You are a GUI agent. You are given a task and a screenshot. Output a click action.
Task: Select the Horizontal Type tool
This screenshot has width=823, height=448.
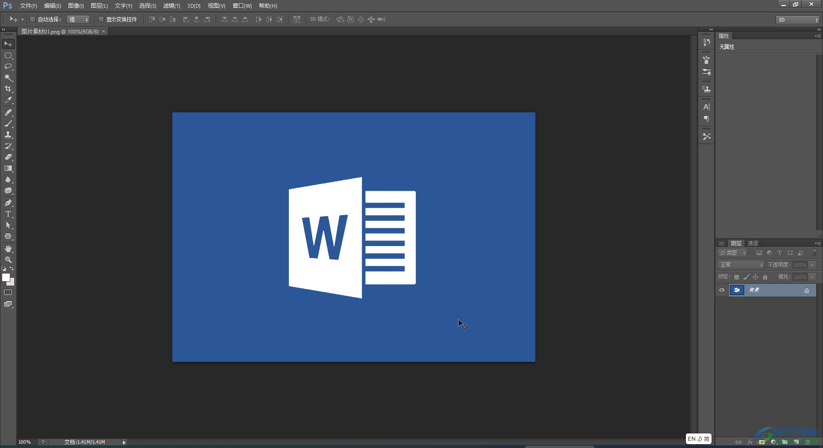8,214
